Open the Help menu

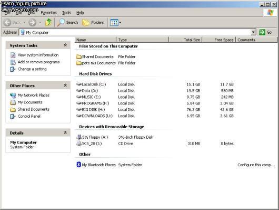(80, 13)
